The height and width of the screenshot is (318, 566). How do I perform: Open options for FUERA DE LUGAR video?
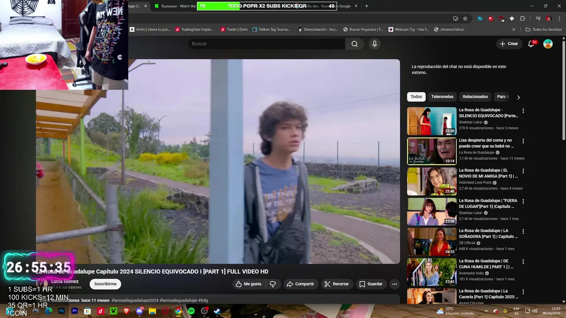523,201
